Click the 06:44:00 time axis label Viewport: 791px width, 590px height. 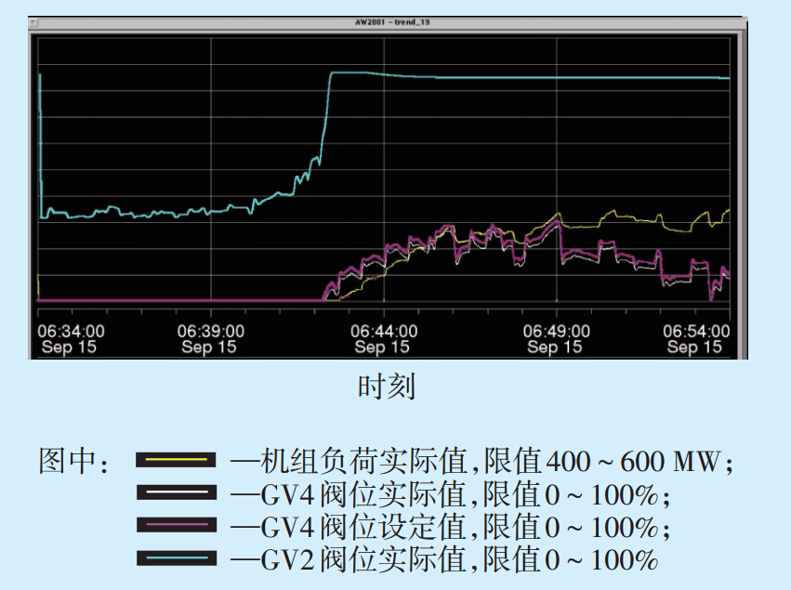click(x=383, y=331)
